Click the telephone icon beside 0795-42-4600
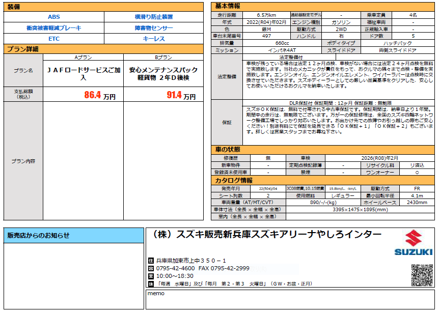Viewport: 439px width, 312px height. click(151, 268)
